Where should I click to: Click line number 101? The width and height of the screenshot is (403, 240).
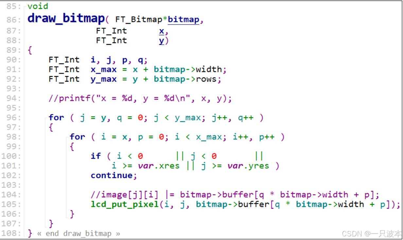click(11, 166)
